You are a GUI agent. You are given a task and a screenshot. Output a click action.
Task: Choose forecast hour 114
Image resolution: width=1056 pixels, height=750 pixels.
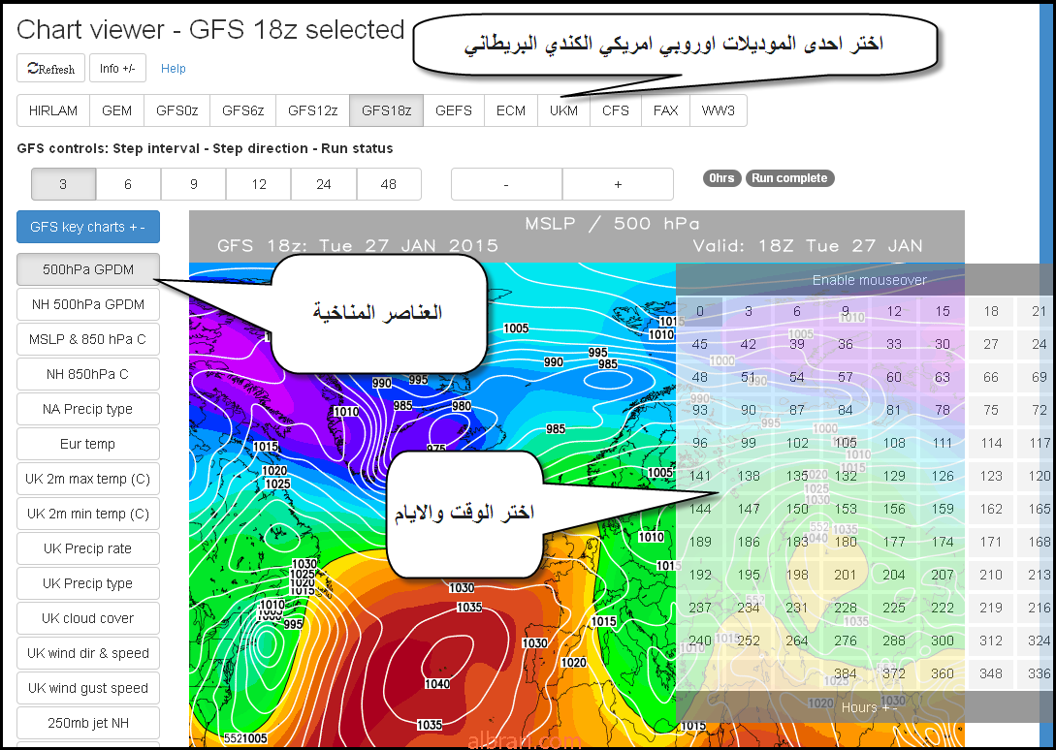(x=991, y=443)
